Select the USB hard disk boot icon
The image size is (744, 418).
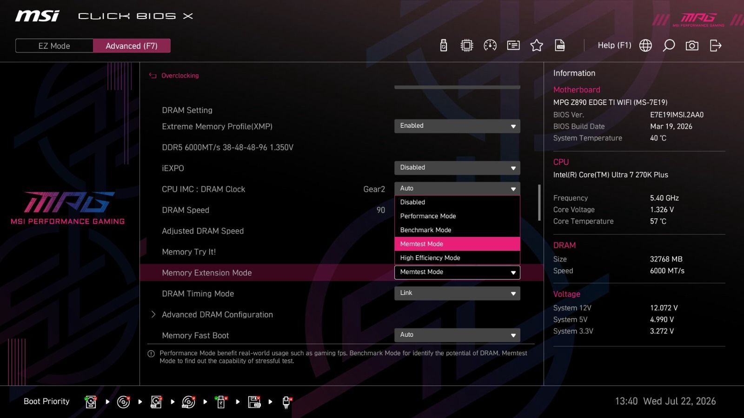pos(156,402)
